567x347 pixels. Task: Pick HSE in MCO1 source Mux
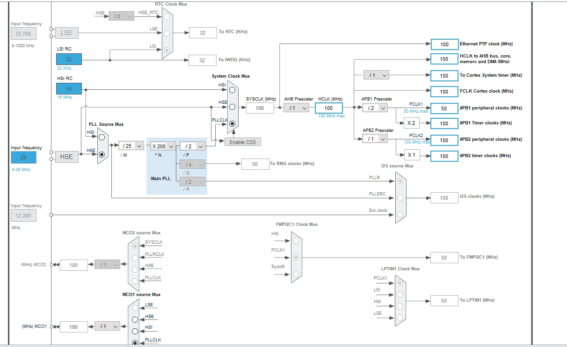(x=135, y=320)
